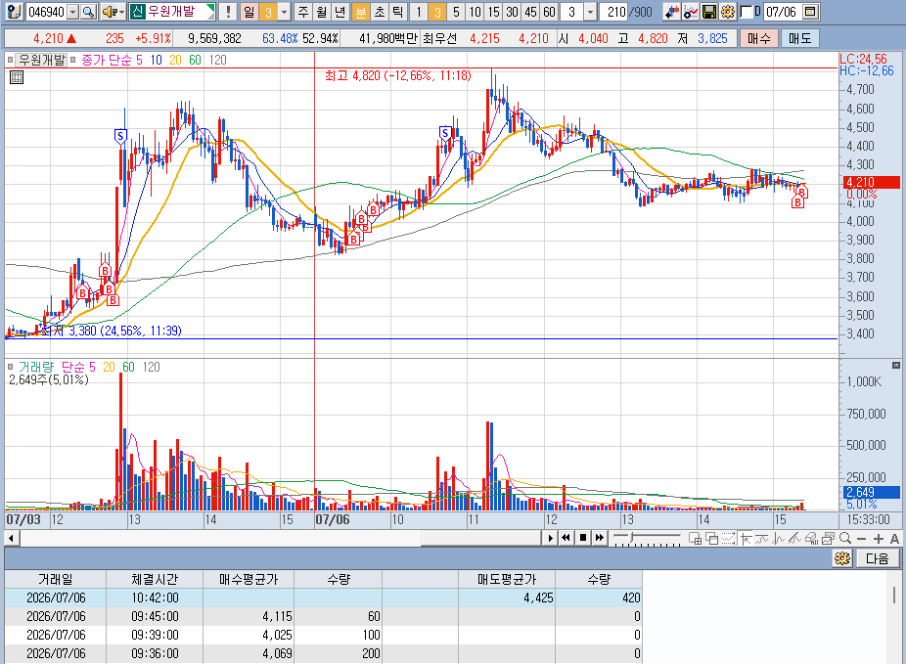Select the 분 (minute) chart period
Screen dimensions: 906x664
(x=361, y=12)
